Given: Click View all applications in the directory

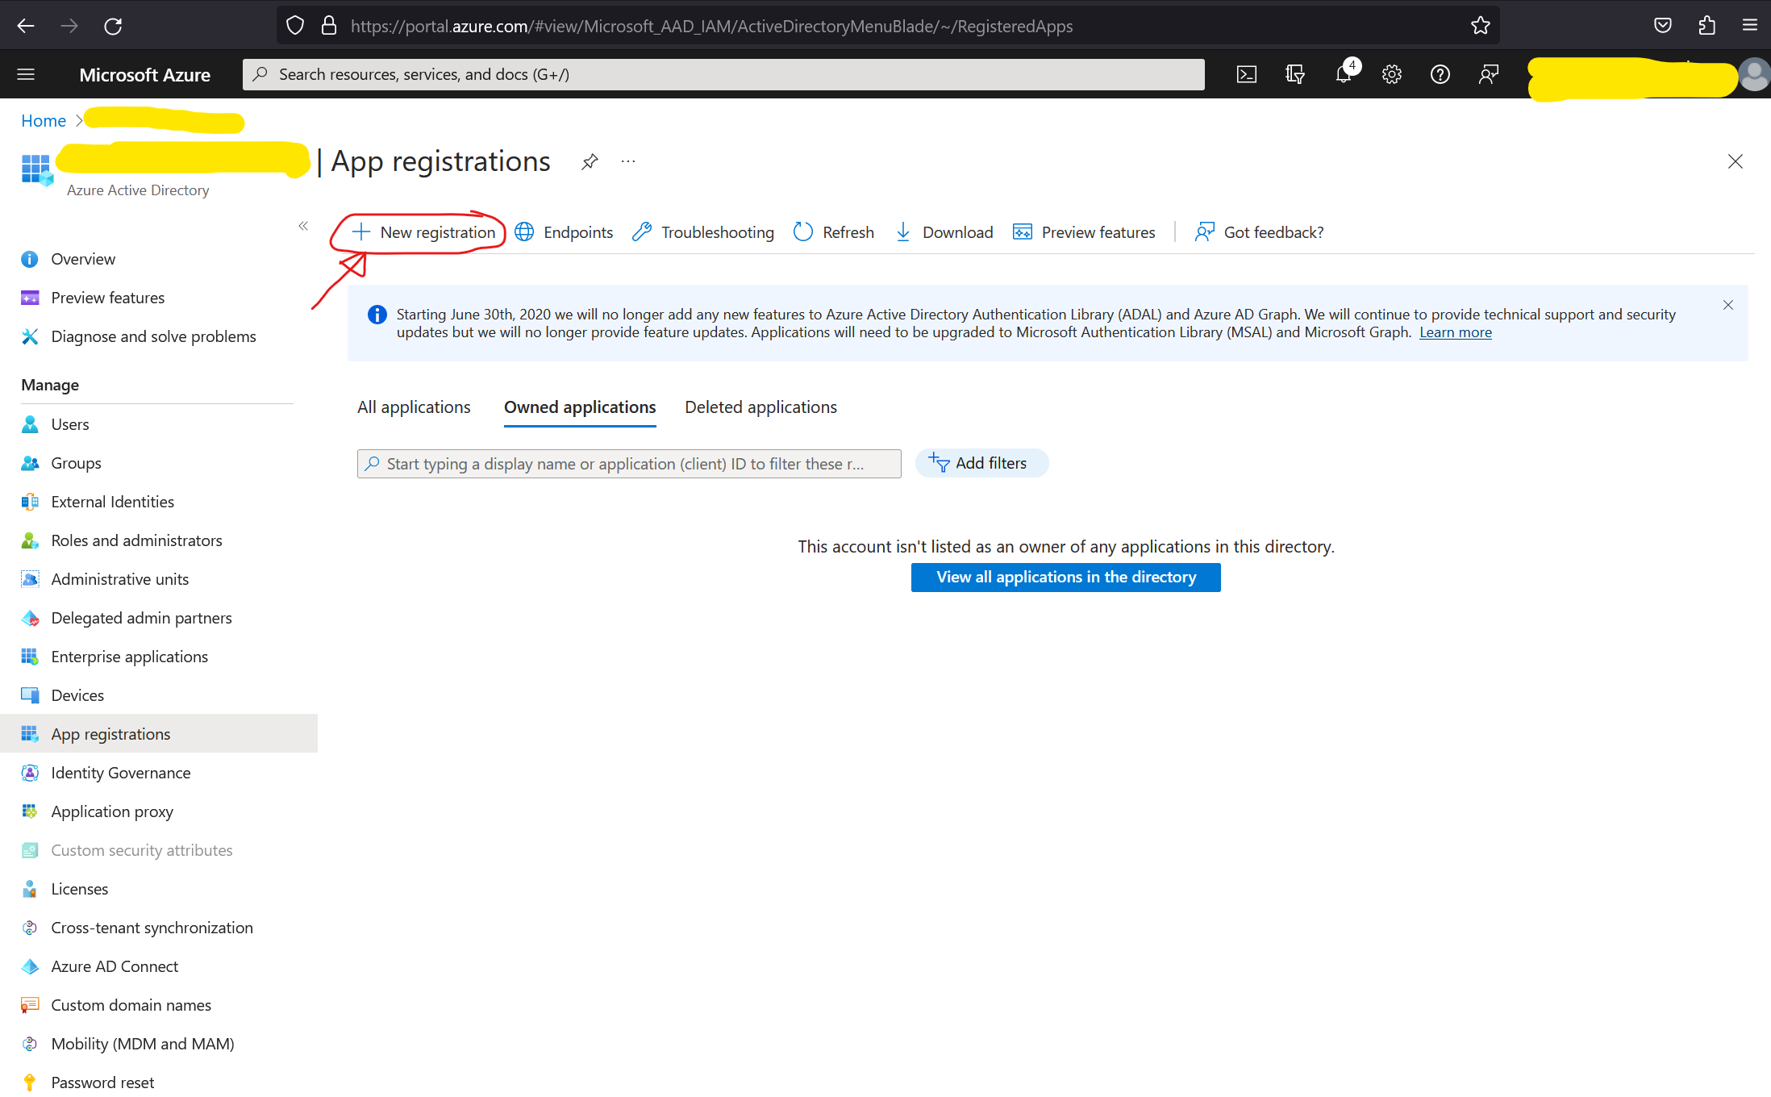Looking at the screenshot, I should (x=1066, y=578).
